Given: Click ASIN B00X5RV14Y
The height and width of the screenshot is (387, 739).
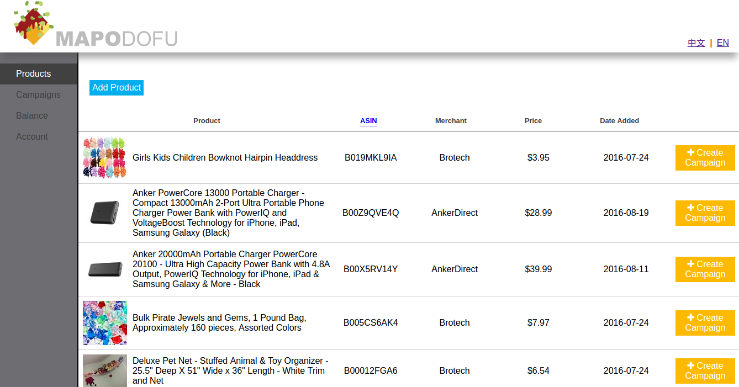Looking at the screenshot, I should coord(371,269).
